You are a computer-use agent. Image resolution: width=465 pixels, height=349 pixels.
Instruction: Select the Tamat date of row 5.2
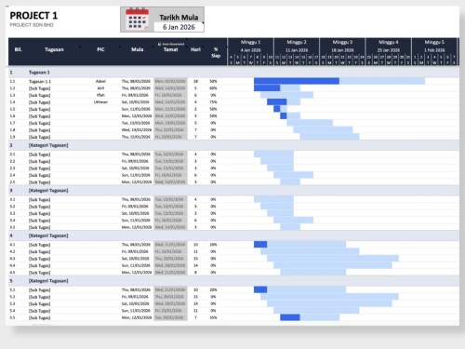click(170, 297)
